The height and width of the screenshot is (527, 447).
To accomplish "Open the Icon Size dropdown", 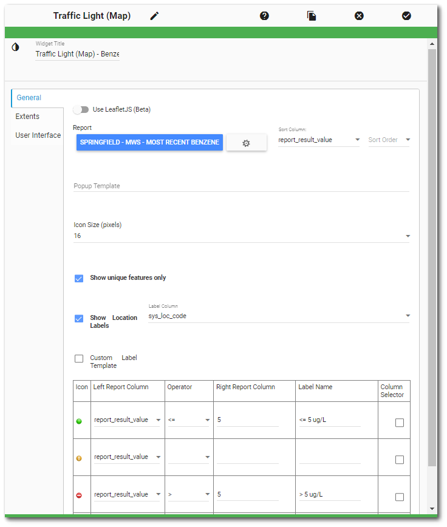I will click(241, 236).
